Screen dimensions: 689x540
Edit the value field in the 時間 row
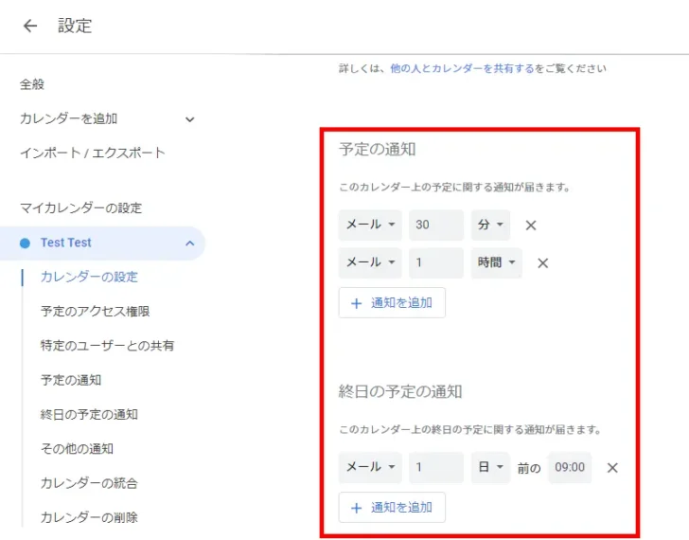point(436,262)
